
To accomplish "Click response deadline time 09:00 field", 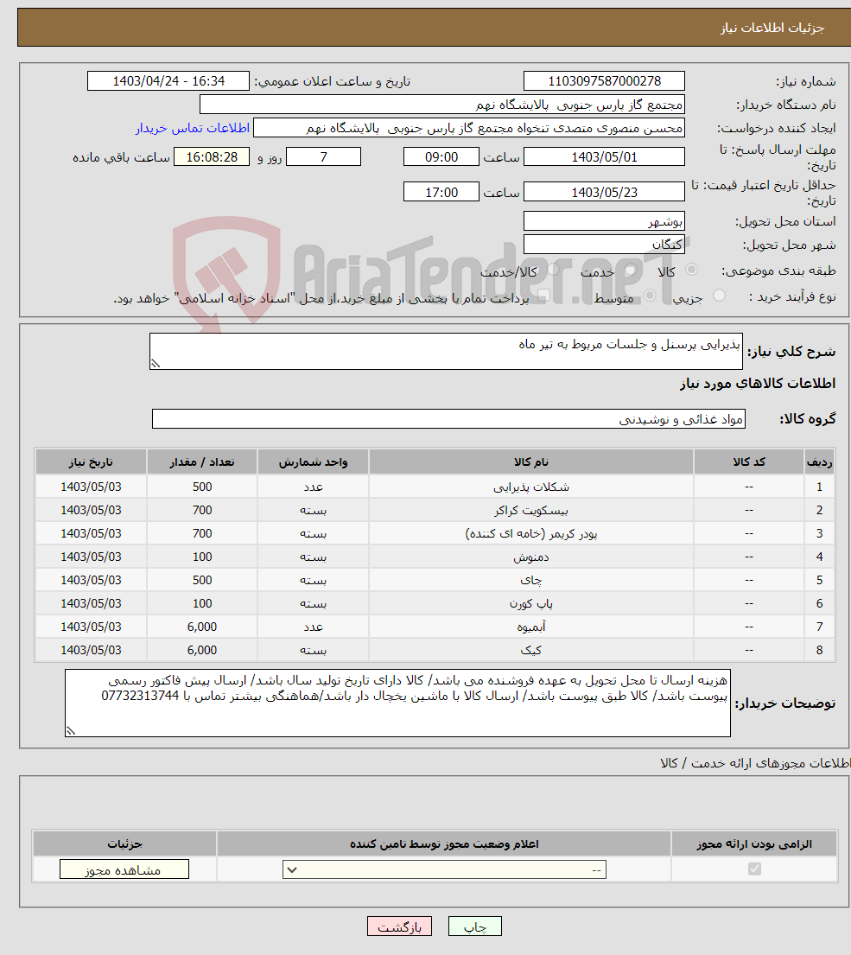I will pyautogui.click(x=441, y=157).
